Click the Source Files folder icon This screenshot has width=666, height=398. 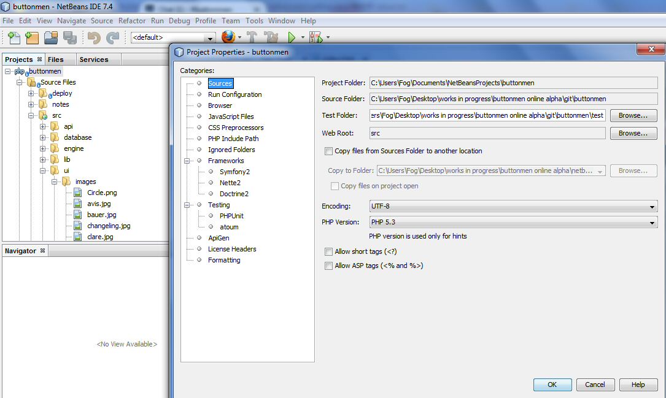(33, 82)
